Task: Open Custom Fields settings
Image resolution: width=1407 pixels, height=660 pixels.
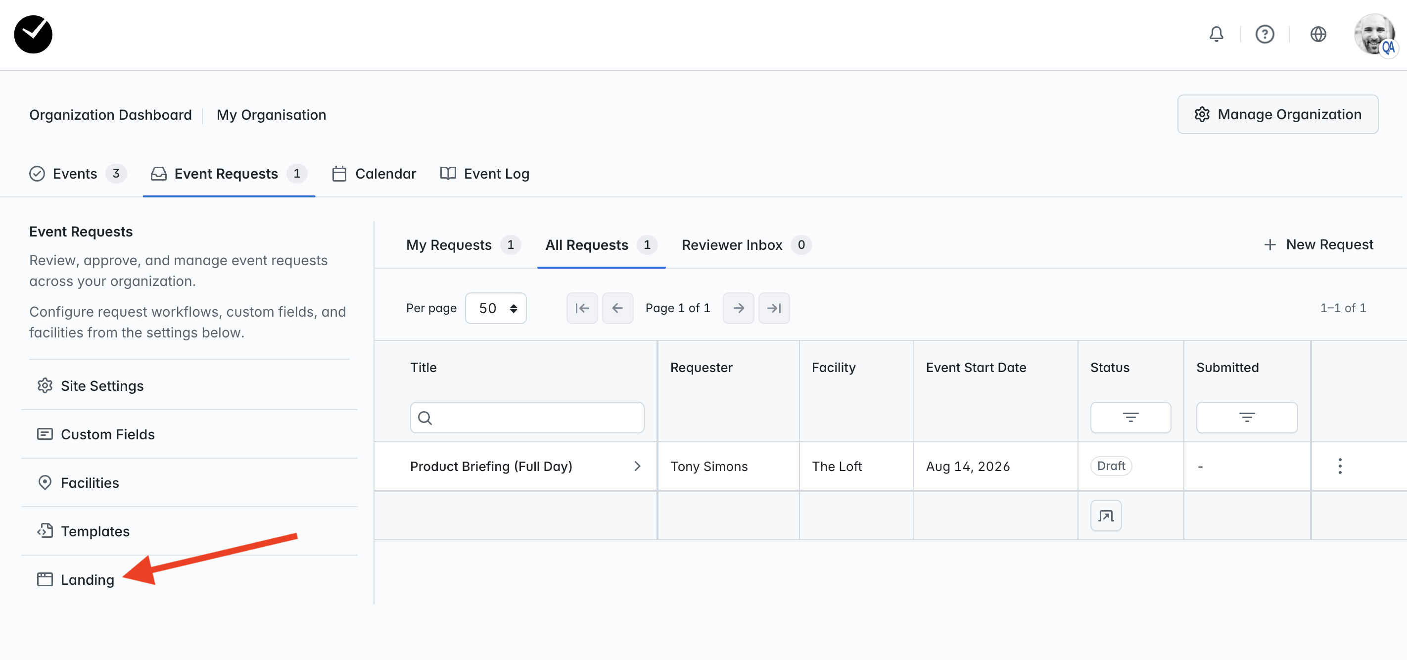Action: click(x=189, y=434)
